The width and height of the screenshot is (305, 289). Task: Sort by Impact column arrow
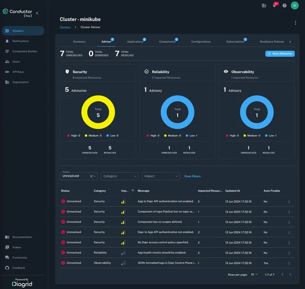[133, 191]
